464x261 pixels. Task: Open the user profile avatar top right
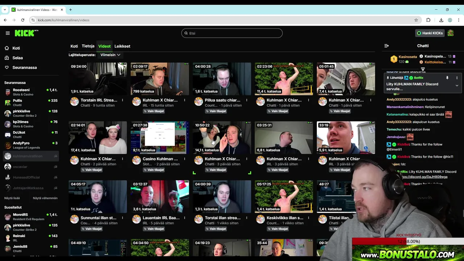tap(451, 33)
